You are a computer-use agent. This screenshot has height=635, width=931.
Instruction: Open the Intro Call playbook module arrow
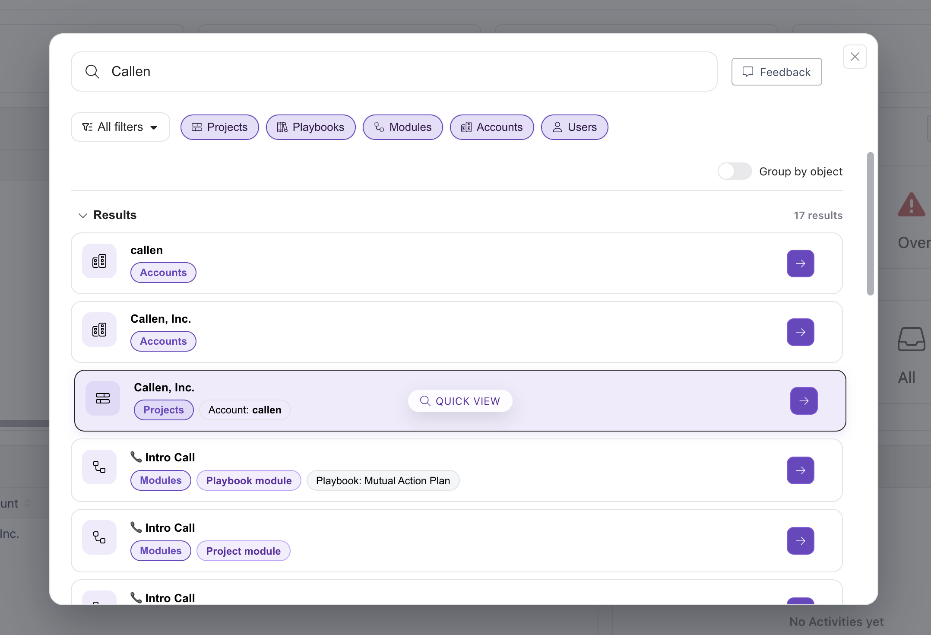(800, 470)
